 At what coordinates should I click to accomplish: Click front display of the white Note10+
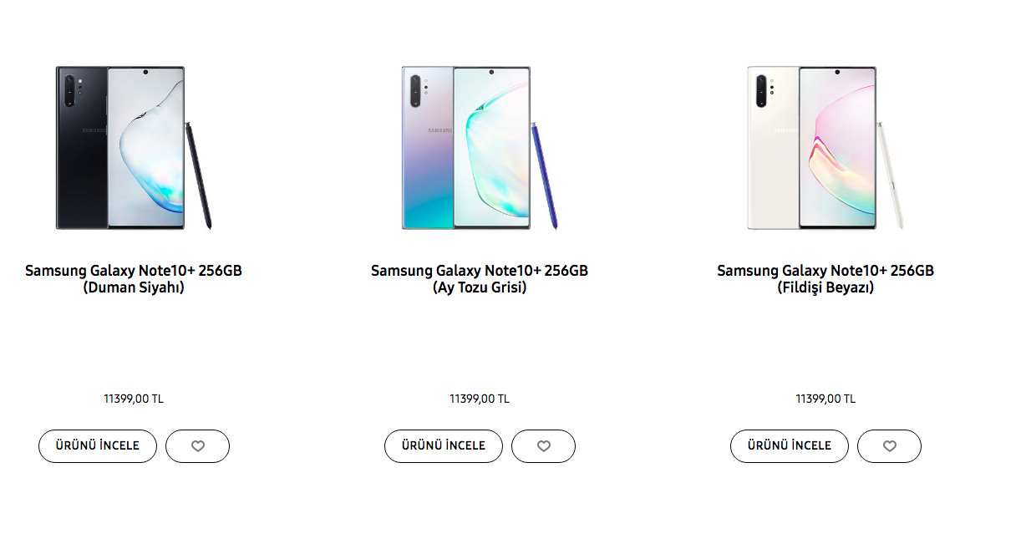click(838, 148)
